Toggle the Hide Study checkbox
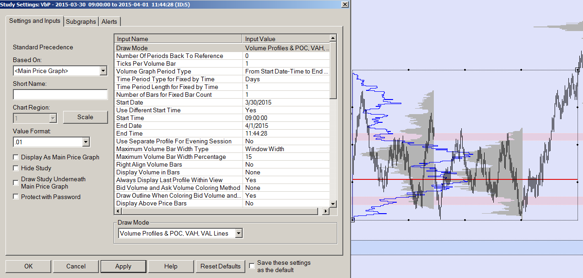The height and width of the screenshot is (278, 583). [x=16, y=168]
